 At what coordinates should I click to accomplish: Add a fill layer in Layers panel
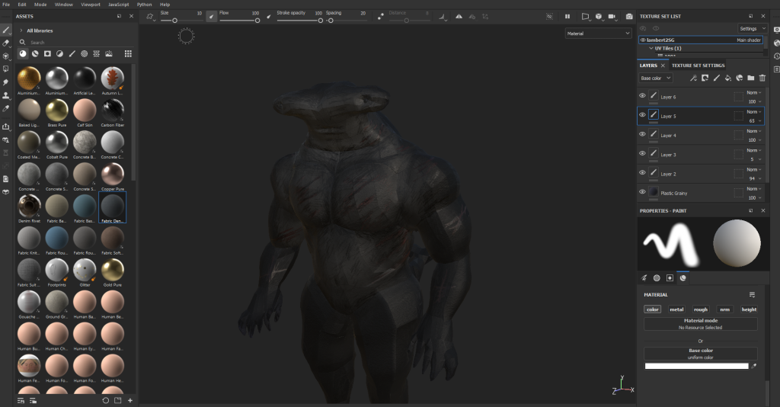coord(727,78)
